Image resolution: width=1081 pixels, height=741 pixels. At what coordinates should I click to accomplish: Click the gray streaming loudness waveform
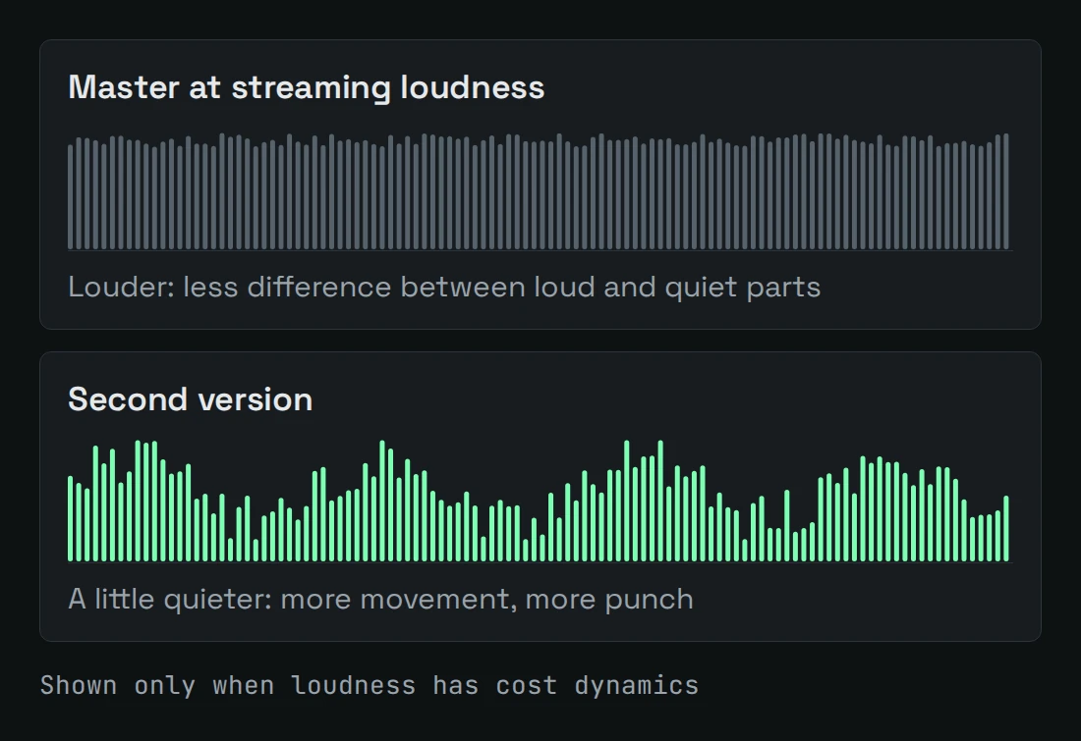(540, 191)
